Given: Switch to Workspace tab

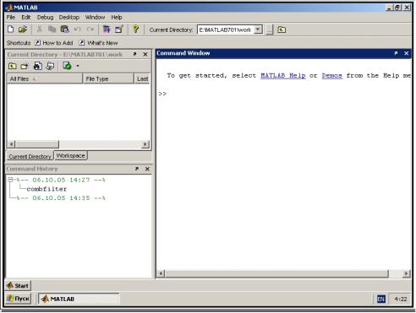Looking at the screenshot, I should 70,156.
